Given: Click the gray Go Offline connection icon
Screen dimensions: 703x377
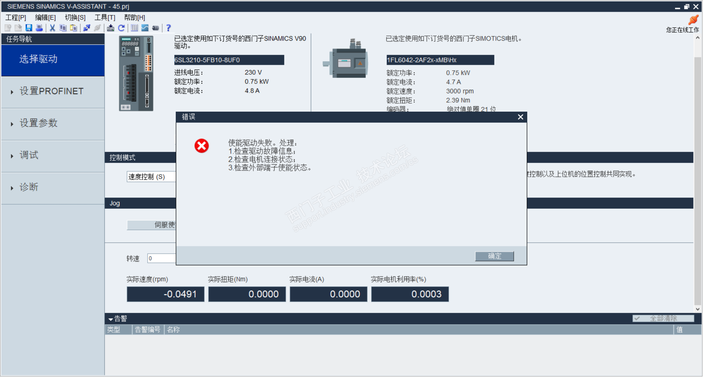Looking at the screenshot, I should click(x=97, y=28).
